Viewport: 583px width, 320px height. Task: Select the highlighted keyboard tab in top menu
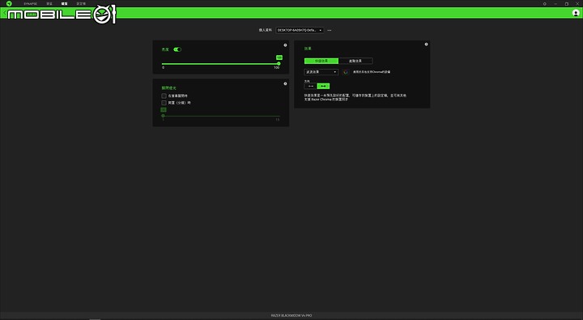pos(64,4)
